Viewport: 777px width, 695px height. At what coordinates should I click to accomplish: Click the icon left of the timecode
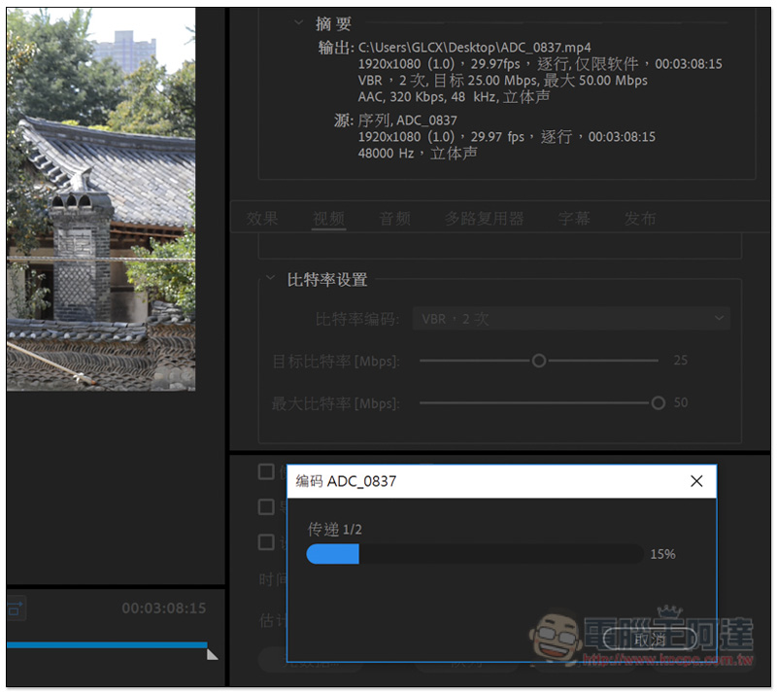(15, 608)
